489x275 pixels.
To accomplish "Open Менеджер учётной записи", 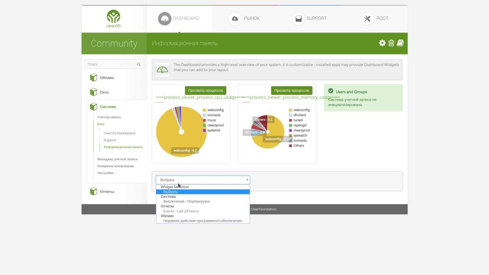I will tap(117, 159).
